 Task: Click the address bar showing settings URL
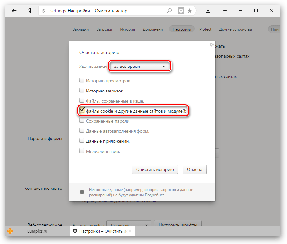[104, 11]
